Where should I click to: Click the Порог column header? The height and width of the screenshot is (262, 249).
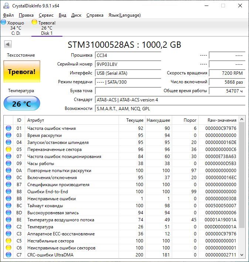tap(185, 120)
